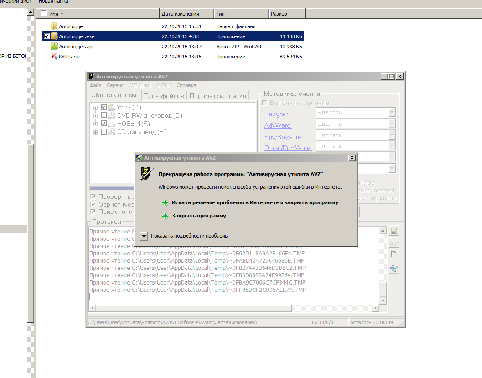
Task: Toggle the Эвристичес... checkbox
Action: pyautogui.click(x=93, y=204)
